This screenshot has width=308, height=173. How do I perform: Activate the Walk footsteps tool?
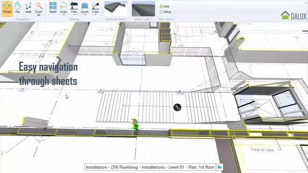28,8
